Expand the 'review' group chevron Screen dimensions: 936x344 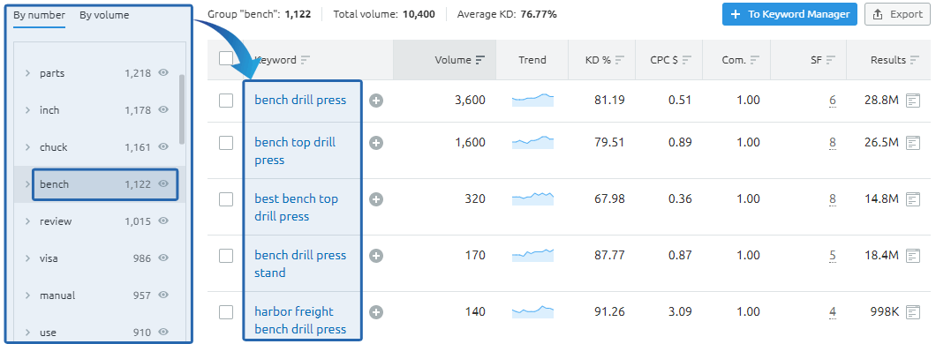[x=27, y=221]
